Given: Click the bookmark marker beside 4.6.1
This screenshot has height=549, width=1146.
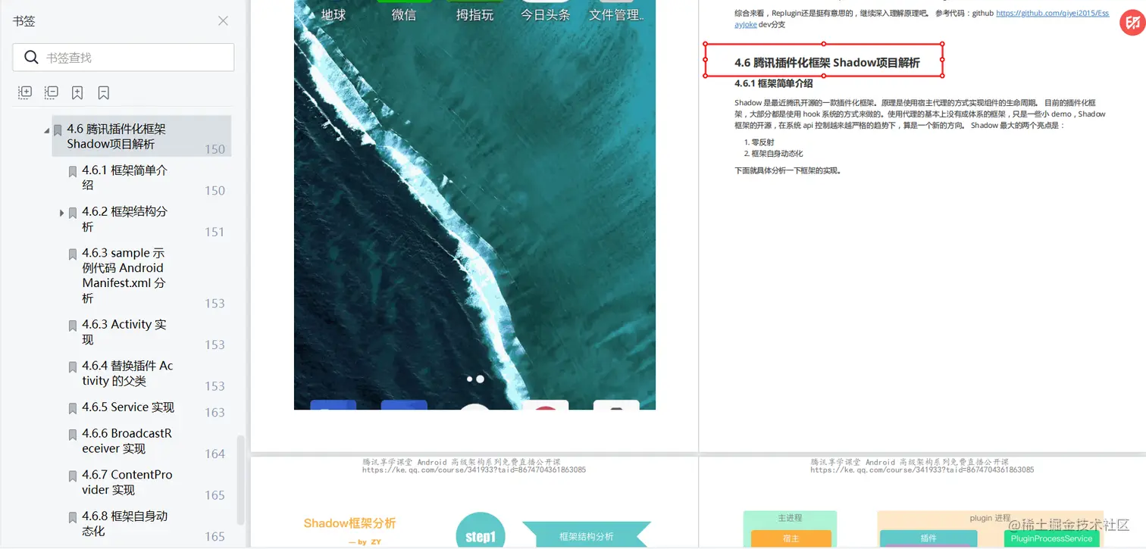Looking at the screenshot, I should pos(71,171).
